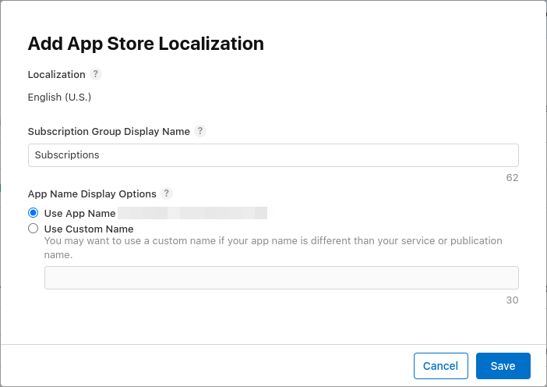
Task: Click the App Name Display Options label
Action: coord(92,193)
